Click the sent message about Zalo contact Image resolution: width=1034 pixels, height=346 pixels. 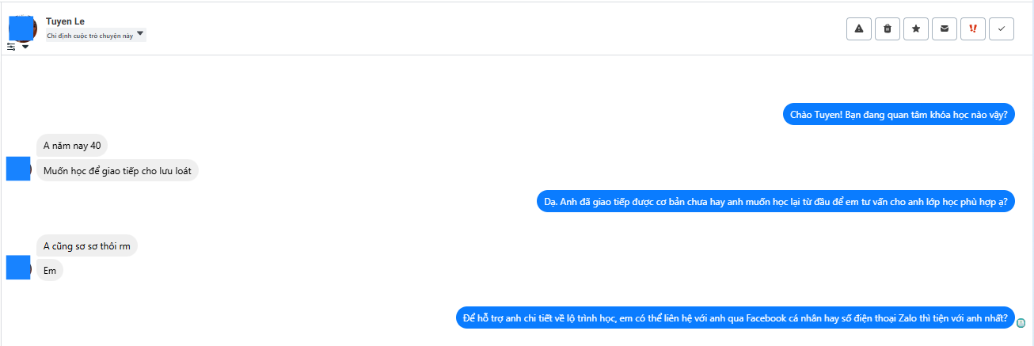click(x=735, y=318)
